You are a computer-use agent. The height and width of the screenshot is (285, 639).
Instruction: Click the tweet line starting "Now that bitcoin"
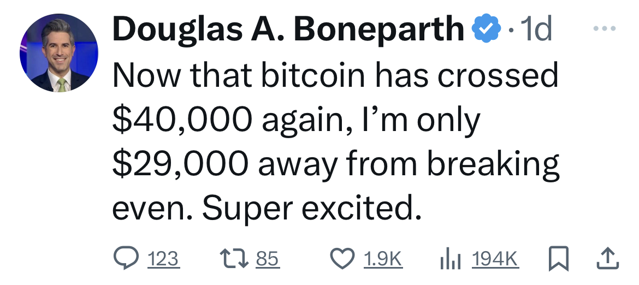point(335,76)
